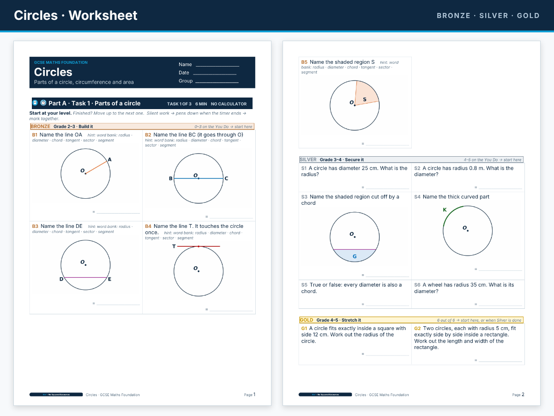Click the answer line for question G2

[x=500, y=361]
